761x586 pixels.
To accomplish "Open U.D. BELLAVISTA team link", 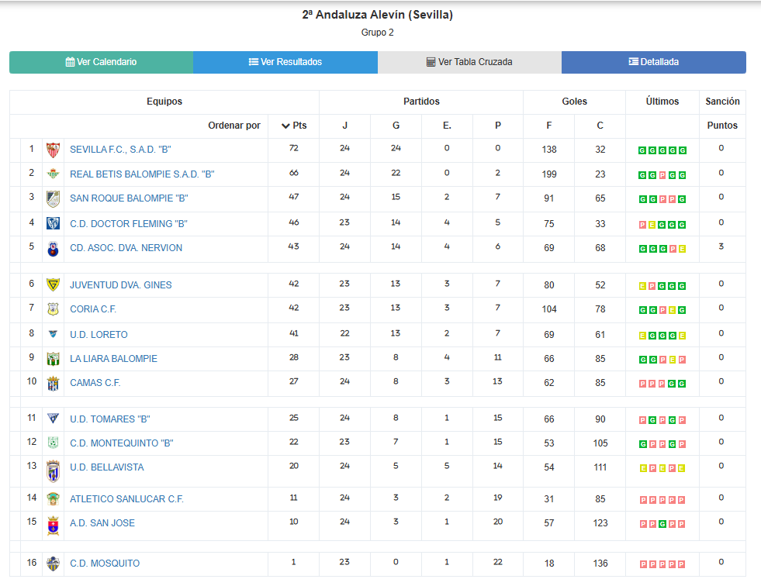I will click(x=107, y=467).
